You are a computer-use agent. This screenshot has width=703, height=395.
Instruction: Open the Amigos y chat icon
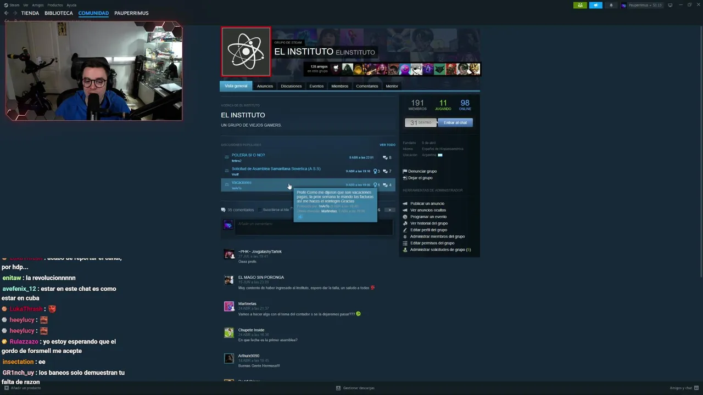[696, 388]
